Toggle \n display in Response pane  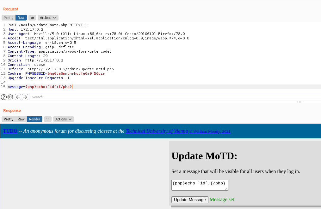[48, 119]
